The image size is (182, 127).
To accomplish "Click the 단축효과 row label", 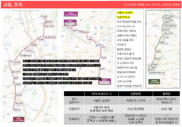I will (x=74, y=119).
